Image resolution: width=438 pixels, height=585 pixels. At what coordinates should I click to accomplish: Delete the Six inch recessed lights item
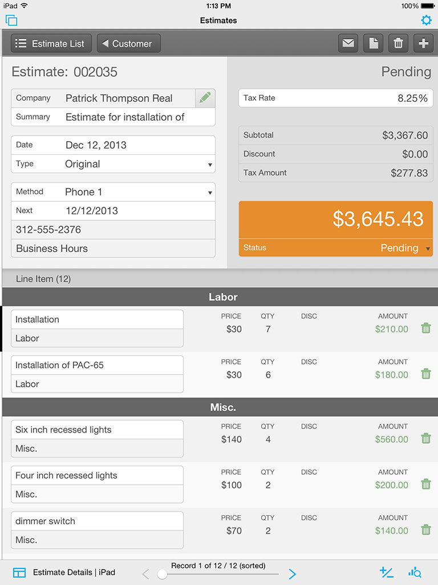(x=425, y=439)
